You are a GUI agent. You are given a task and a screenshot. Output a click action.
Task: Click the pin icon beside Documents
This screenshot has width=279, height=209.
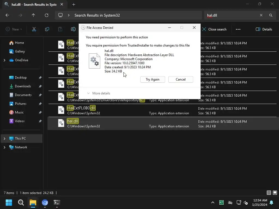point(40,95)
